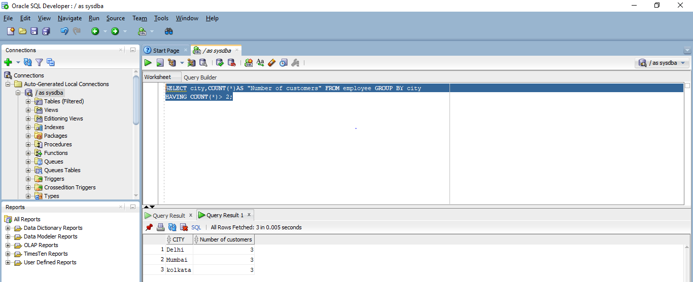Screen dimensions: 693x282
Task: Expand the OLAP Reports folder
Action: click(8, 245)
